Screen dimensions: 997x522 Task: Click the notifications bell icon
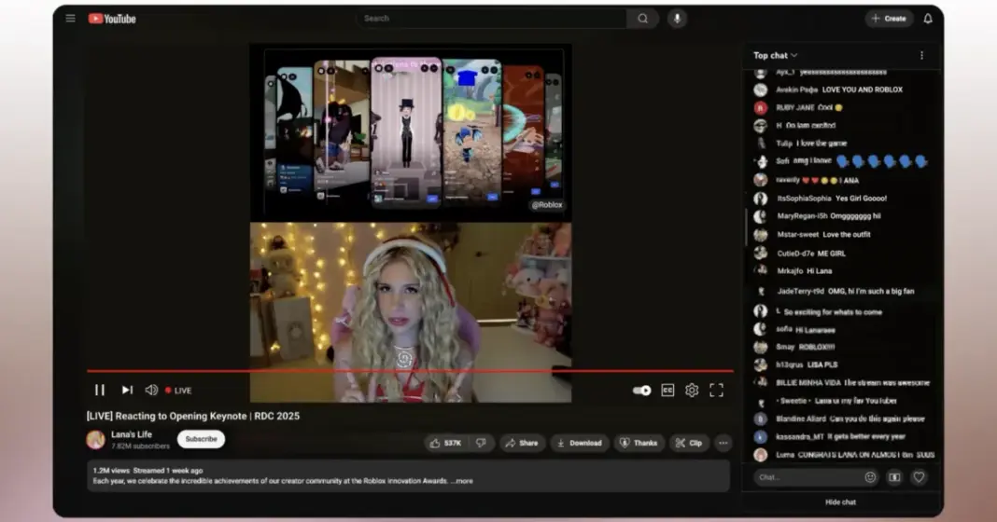click(x=928, y=19)
